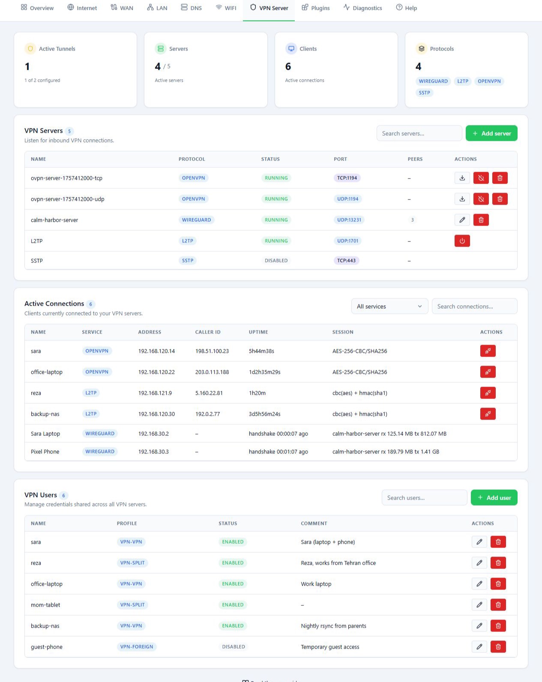Click the TCP:443 port badge for SSTP
Image resolution: width=542 pixels, height=682 pixels.
[x=346, y=261]
